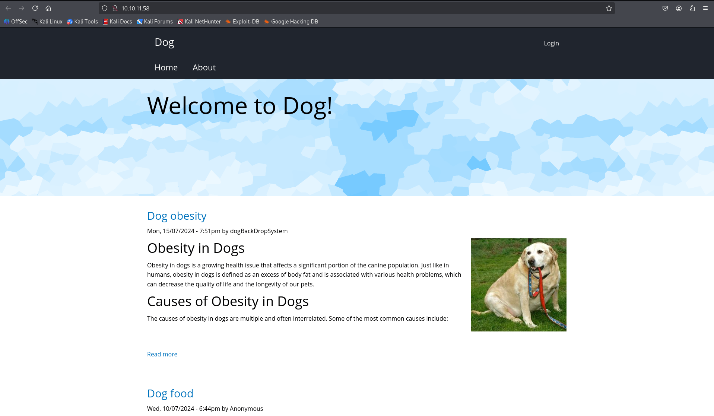Viewport: 714px width, 416px height.
Task: Open the Extensions puzzle icon
Action: (x=692, y=8)
